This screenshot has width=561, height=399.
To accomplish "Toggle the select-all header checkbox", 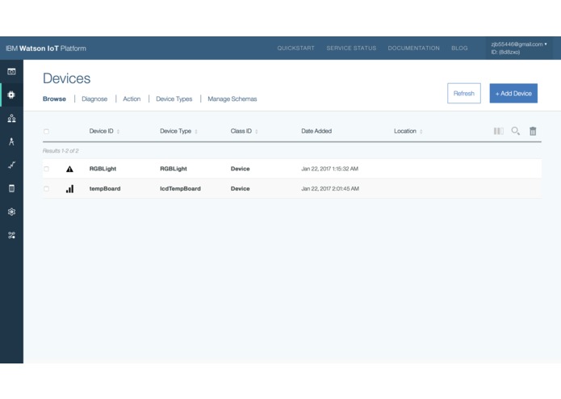I will pos(46,132).
